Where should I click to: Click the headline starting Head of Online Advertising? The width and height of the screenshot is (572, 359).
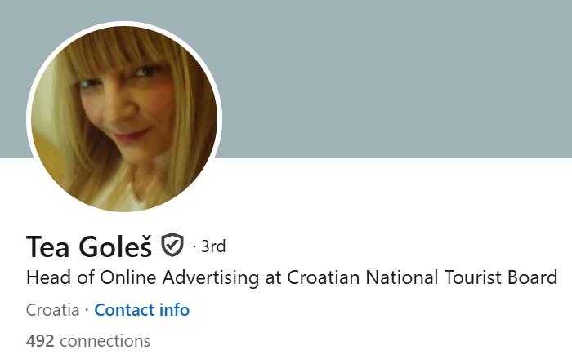click(292, 277)
